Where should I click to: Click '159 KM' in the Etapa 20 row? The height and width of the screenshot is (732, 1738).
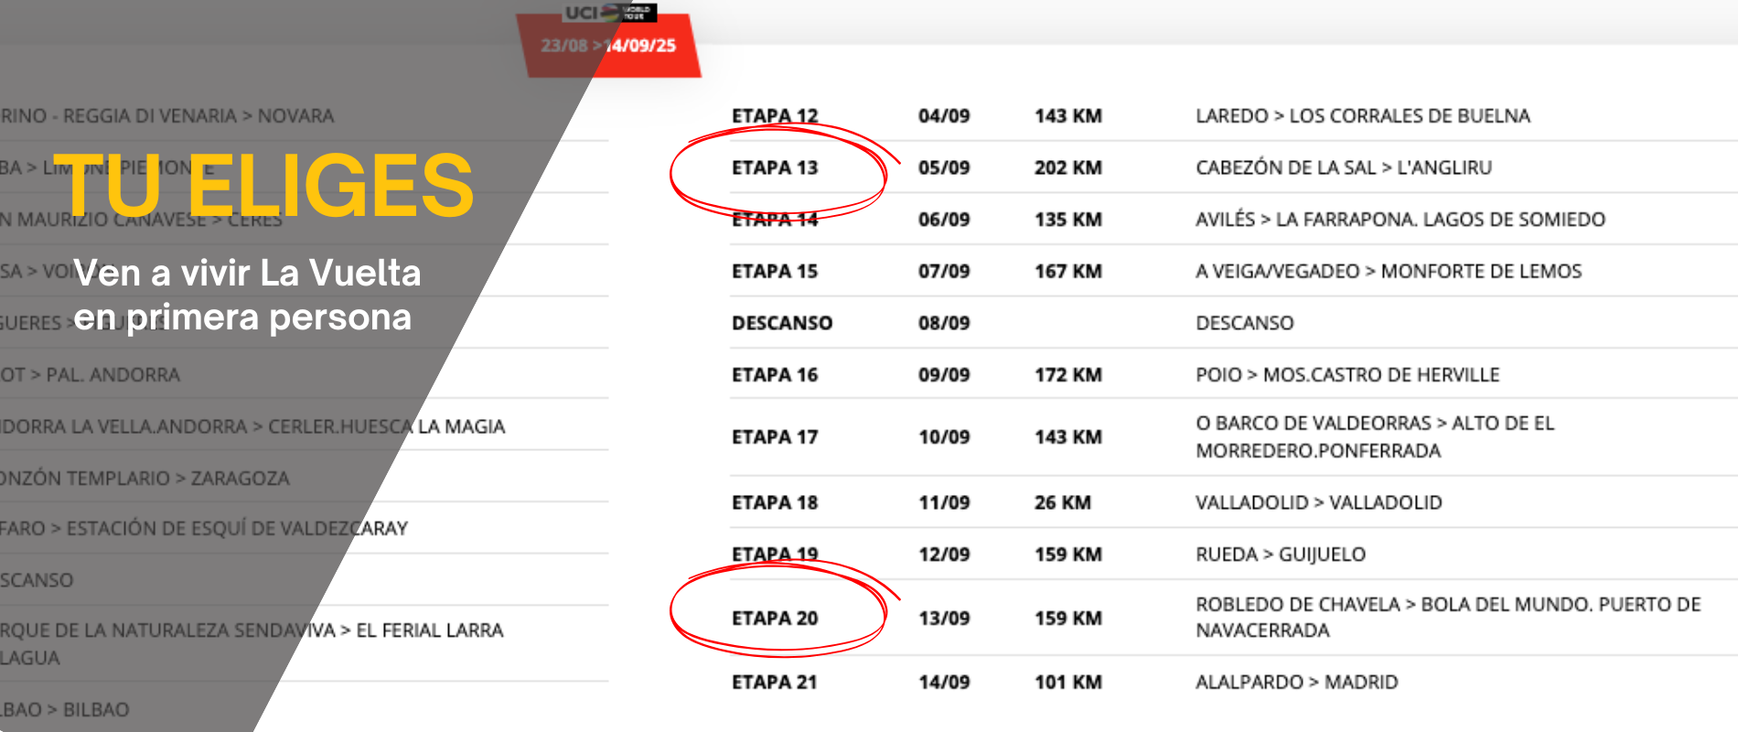[1068, 619]
